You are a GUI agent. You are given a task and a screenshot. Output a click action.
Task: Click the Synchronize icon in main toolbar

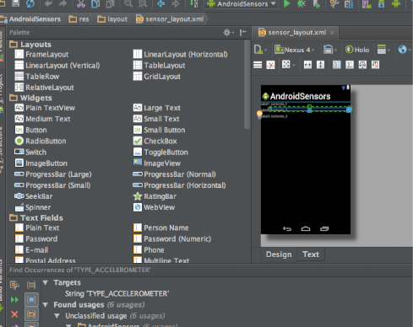(30, 3)
